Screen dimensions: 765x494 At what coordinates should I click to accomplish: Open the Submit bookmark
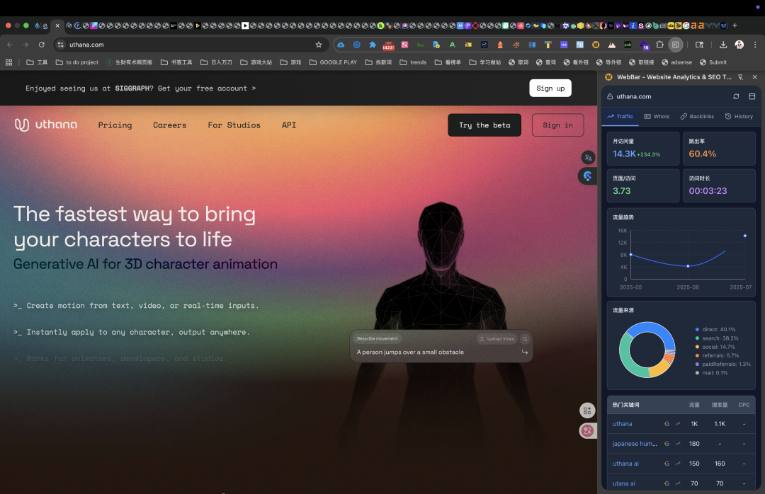(713, 62)
